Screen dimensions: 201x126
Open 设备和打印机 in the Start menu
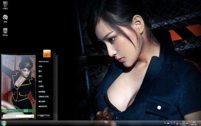click(44, 97)
